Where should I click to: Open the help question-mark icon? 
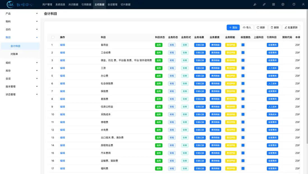pyautogui.click(x=294, y=4)
